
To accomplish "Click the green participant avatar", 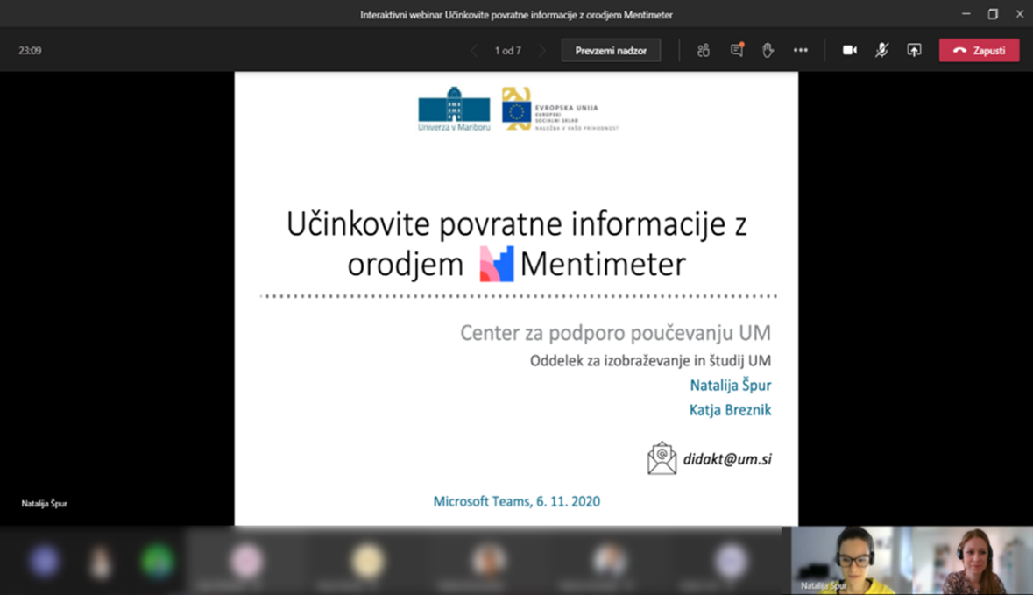I will point(157,562).
